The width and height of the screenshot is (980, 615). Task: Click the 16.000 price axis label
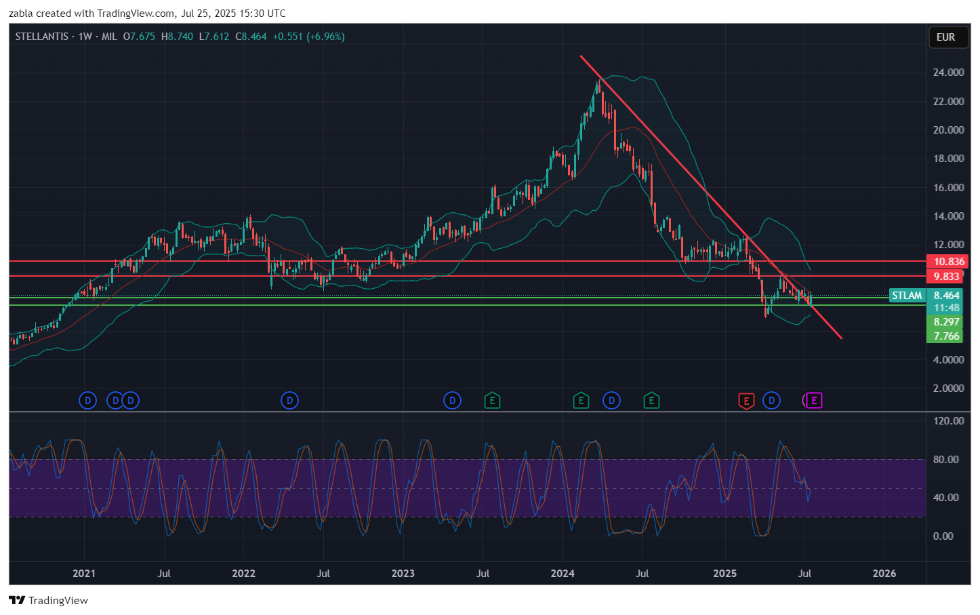(948, 188)
